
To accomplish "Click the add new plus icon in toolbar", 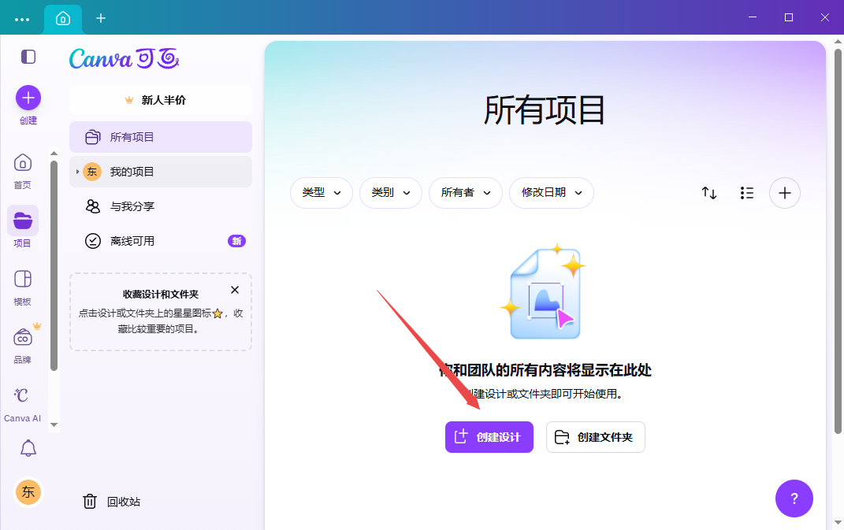I will click(x=785, y=193).
